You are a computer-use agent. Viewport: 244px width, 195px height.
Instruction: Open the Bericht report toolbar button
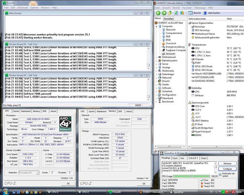195,13
